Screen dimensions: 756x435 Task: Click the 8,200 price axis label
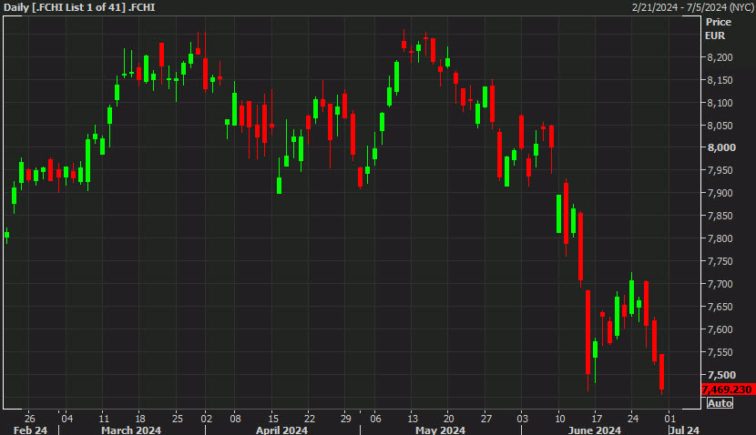pyautogui.click(x=720, y=57)
